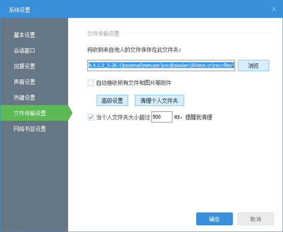Click the gray 文件传输设置 section heading

click(103, 33)
